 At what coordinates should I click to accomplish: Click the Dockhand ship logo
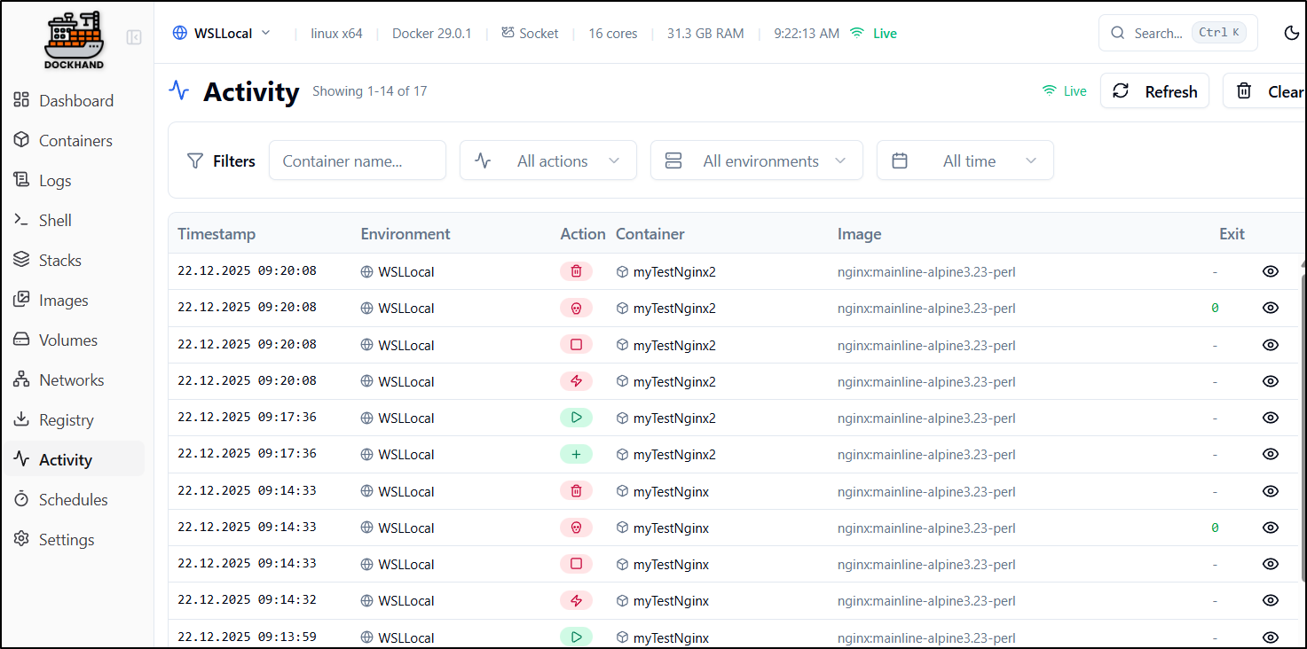tap(74, 40)
